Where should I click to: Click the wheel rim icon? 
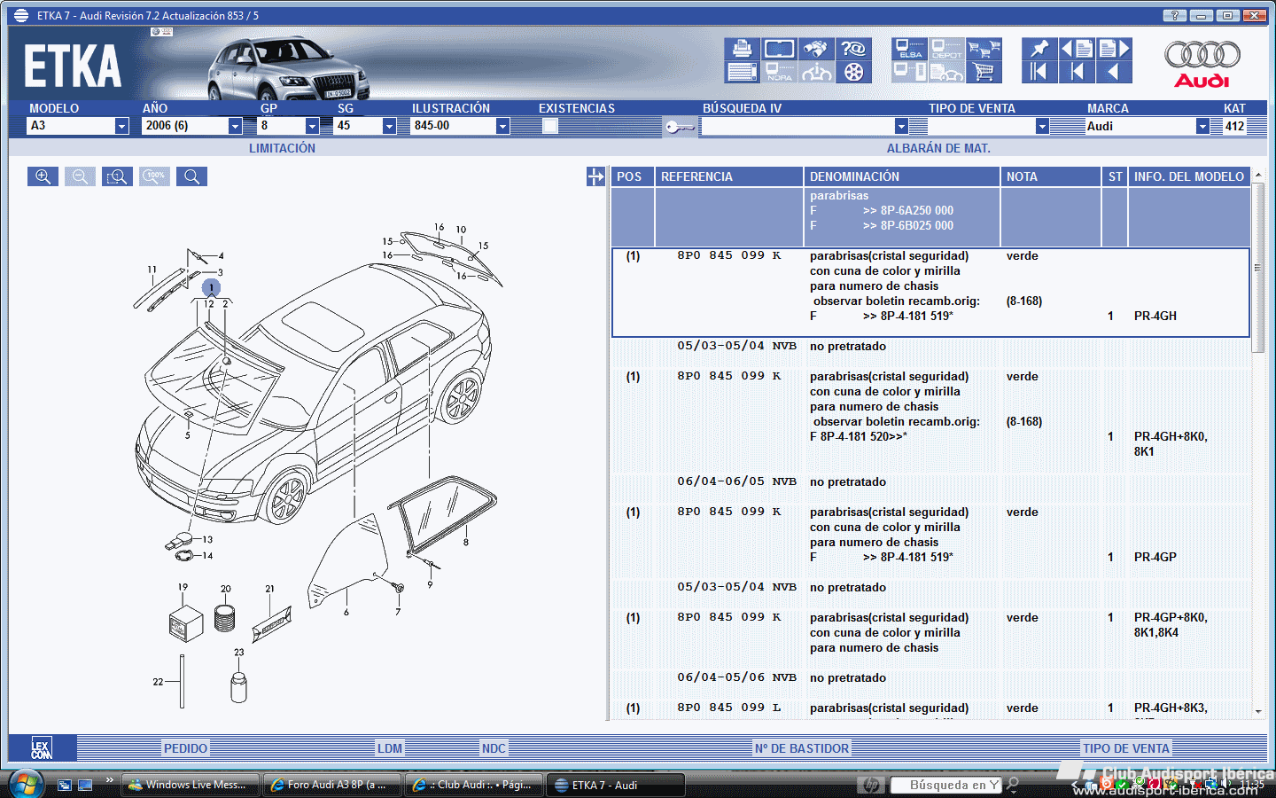tap(853, 72)
